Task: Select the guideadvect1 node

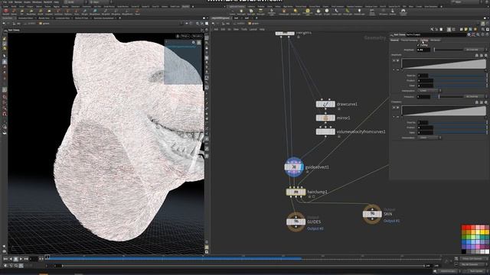Action: [294, 167]
